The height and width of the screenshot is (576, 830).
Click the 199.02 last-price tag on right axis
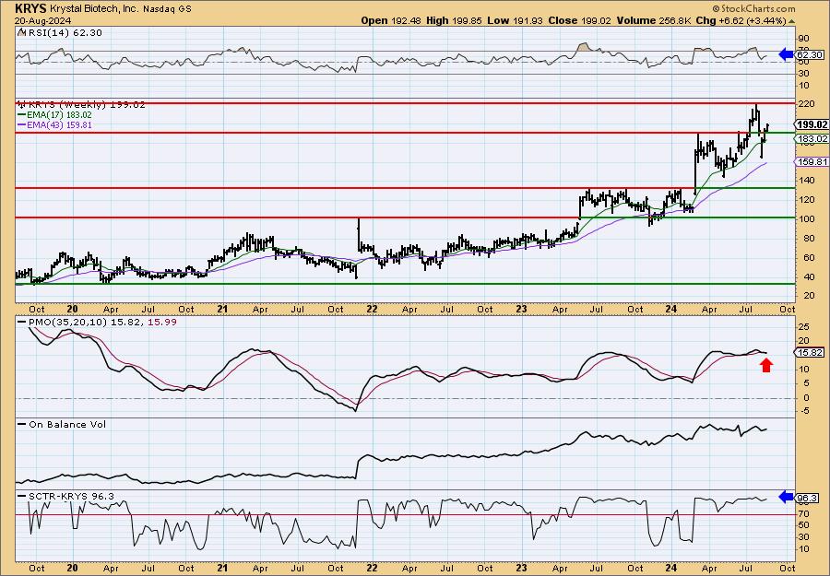812,124
